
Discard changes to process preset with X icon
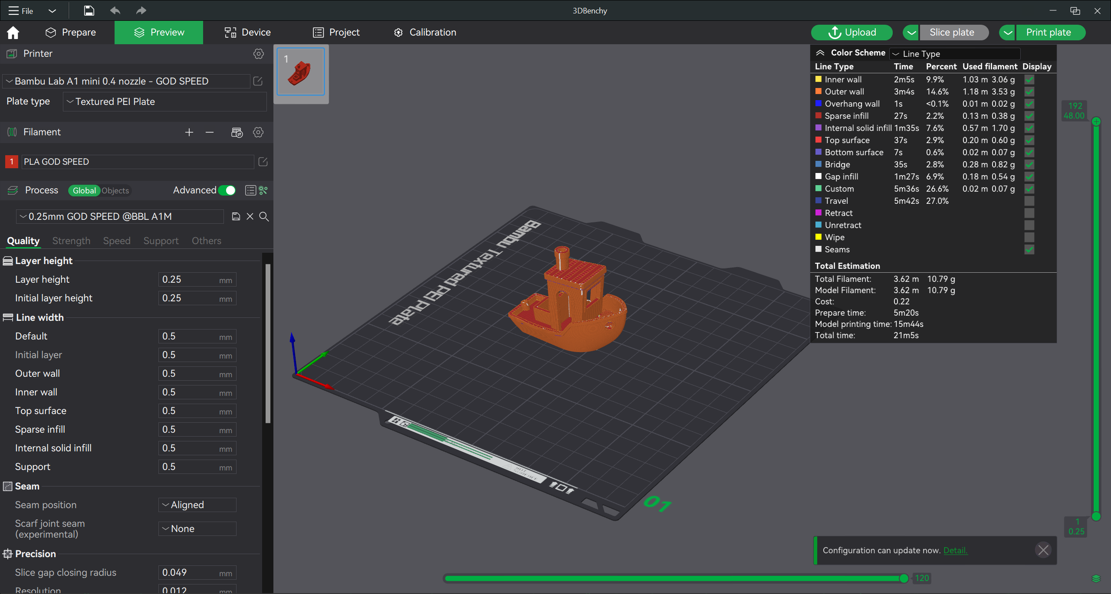250,216
